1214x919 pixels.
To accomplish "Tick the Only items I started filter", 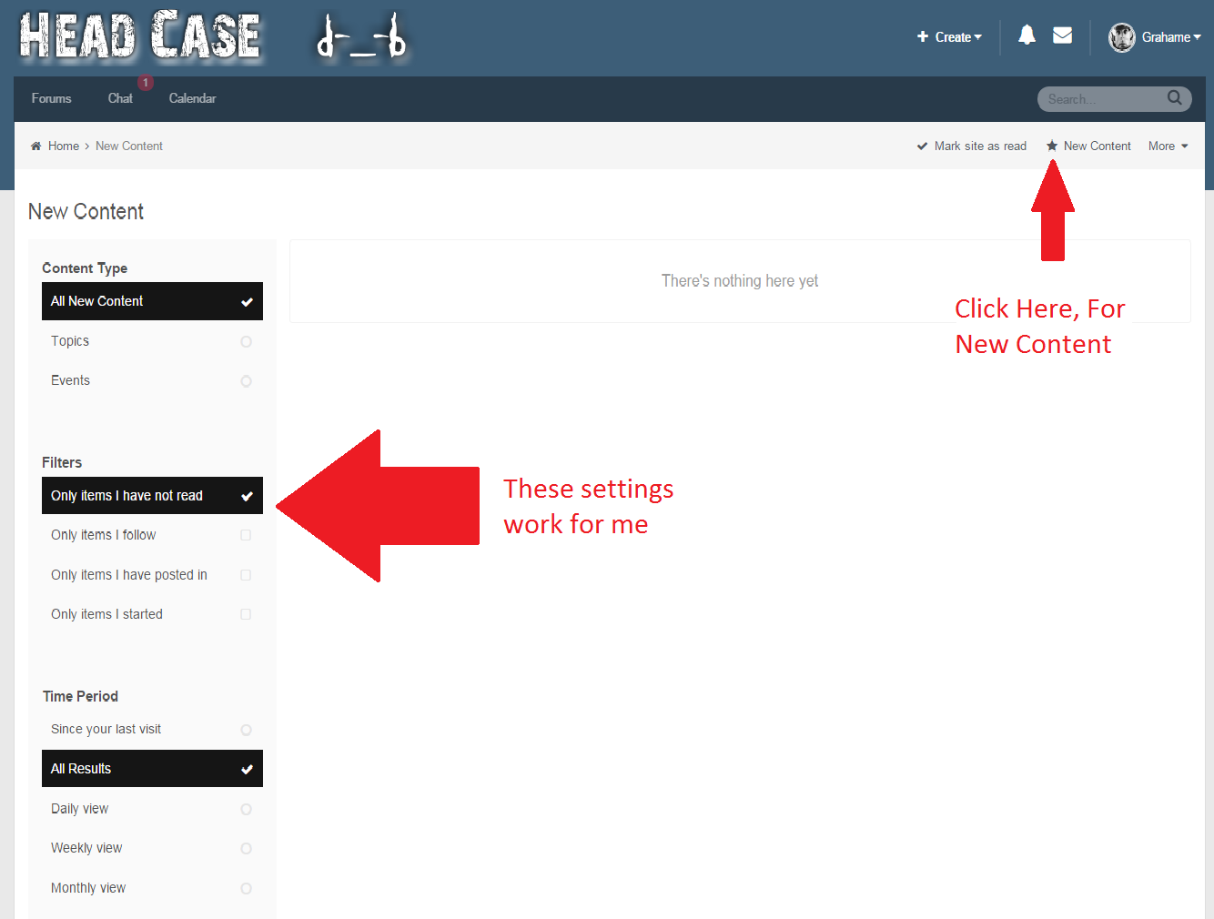I will [246, 614].
